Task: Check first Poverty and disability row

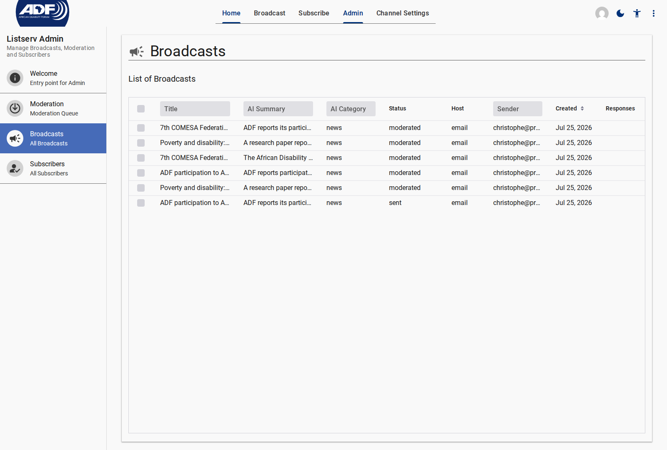Action: point(141,143)
